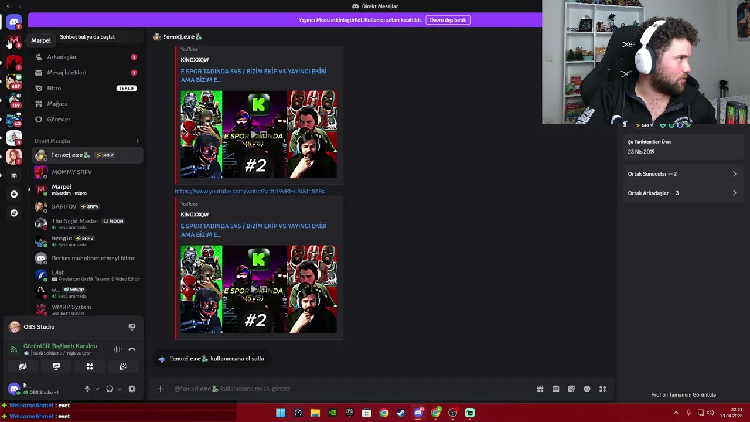Screen dimensions: 750x422
Task: Play the first YouTube embed thumbnail
Action: pos(258,134)
